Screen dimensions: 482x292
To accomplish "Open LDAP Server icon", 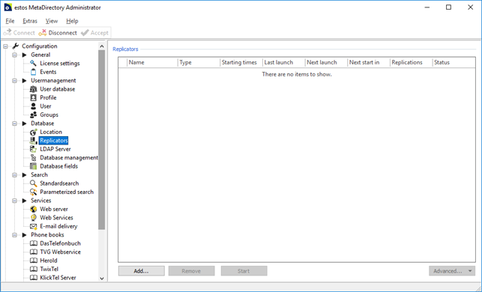I will (33, 149).
